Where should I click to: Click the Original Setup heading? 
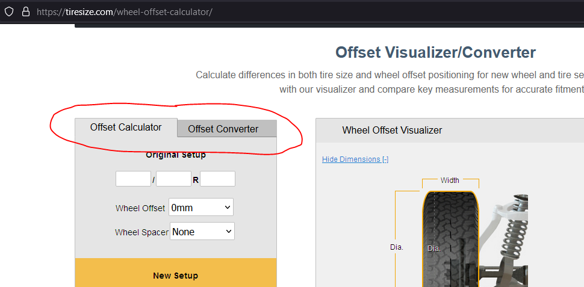click(175, 155)
